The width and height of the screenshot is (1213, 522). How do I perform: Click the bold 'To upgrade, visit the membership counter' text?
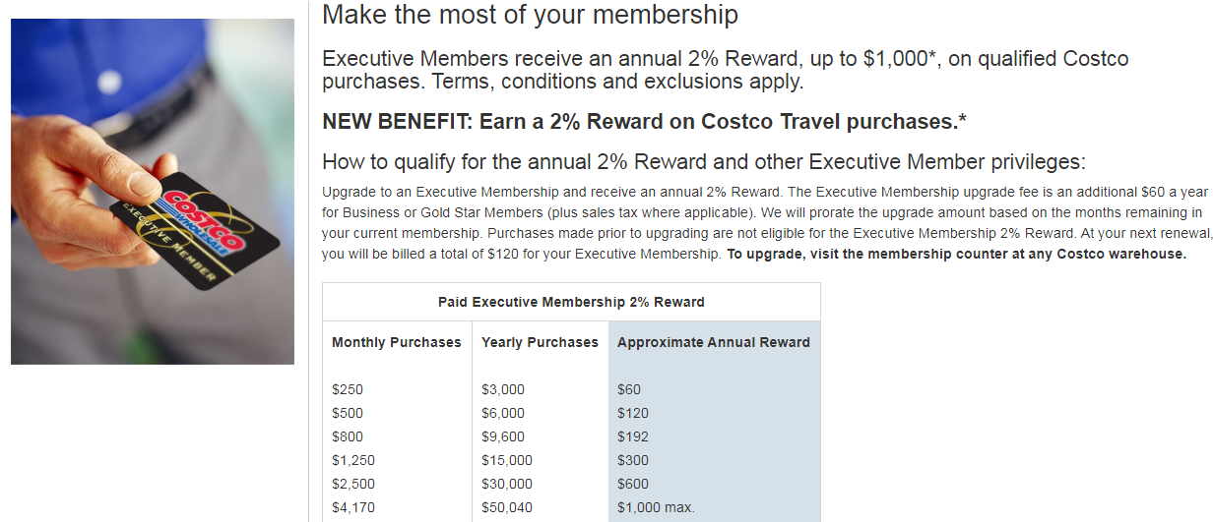(956, 254)
